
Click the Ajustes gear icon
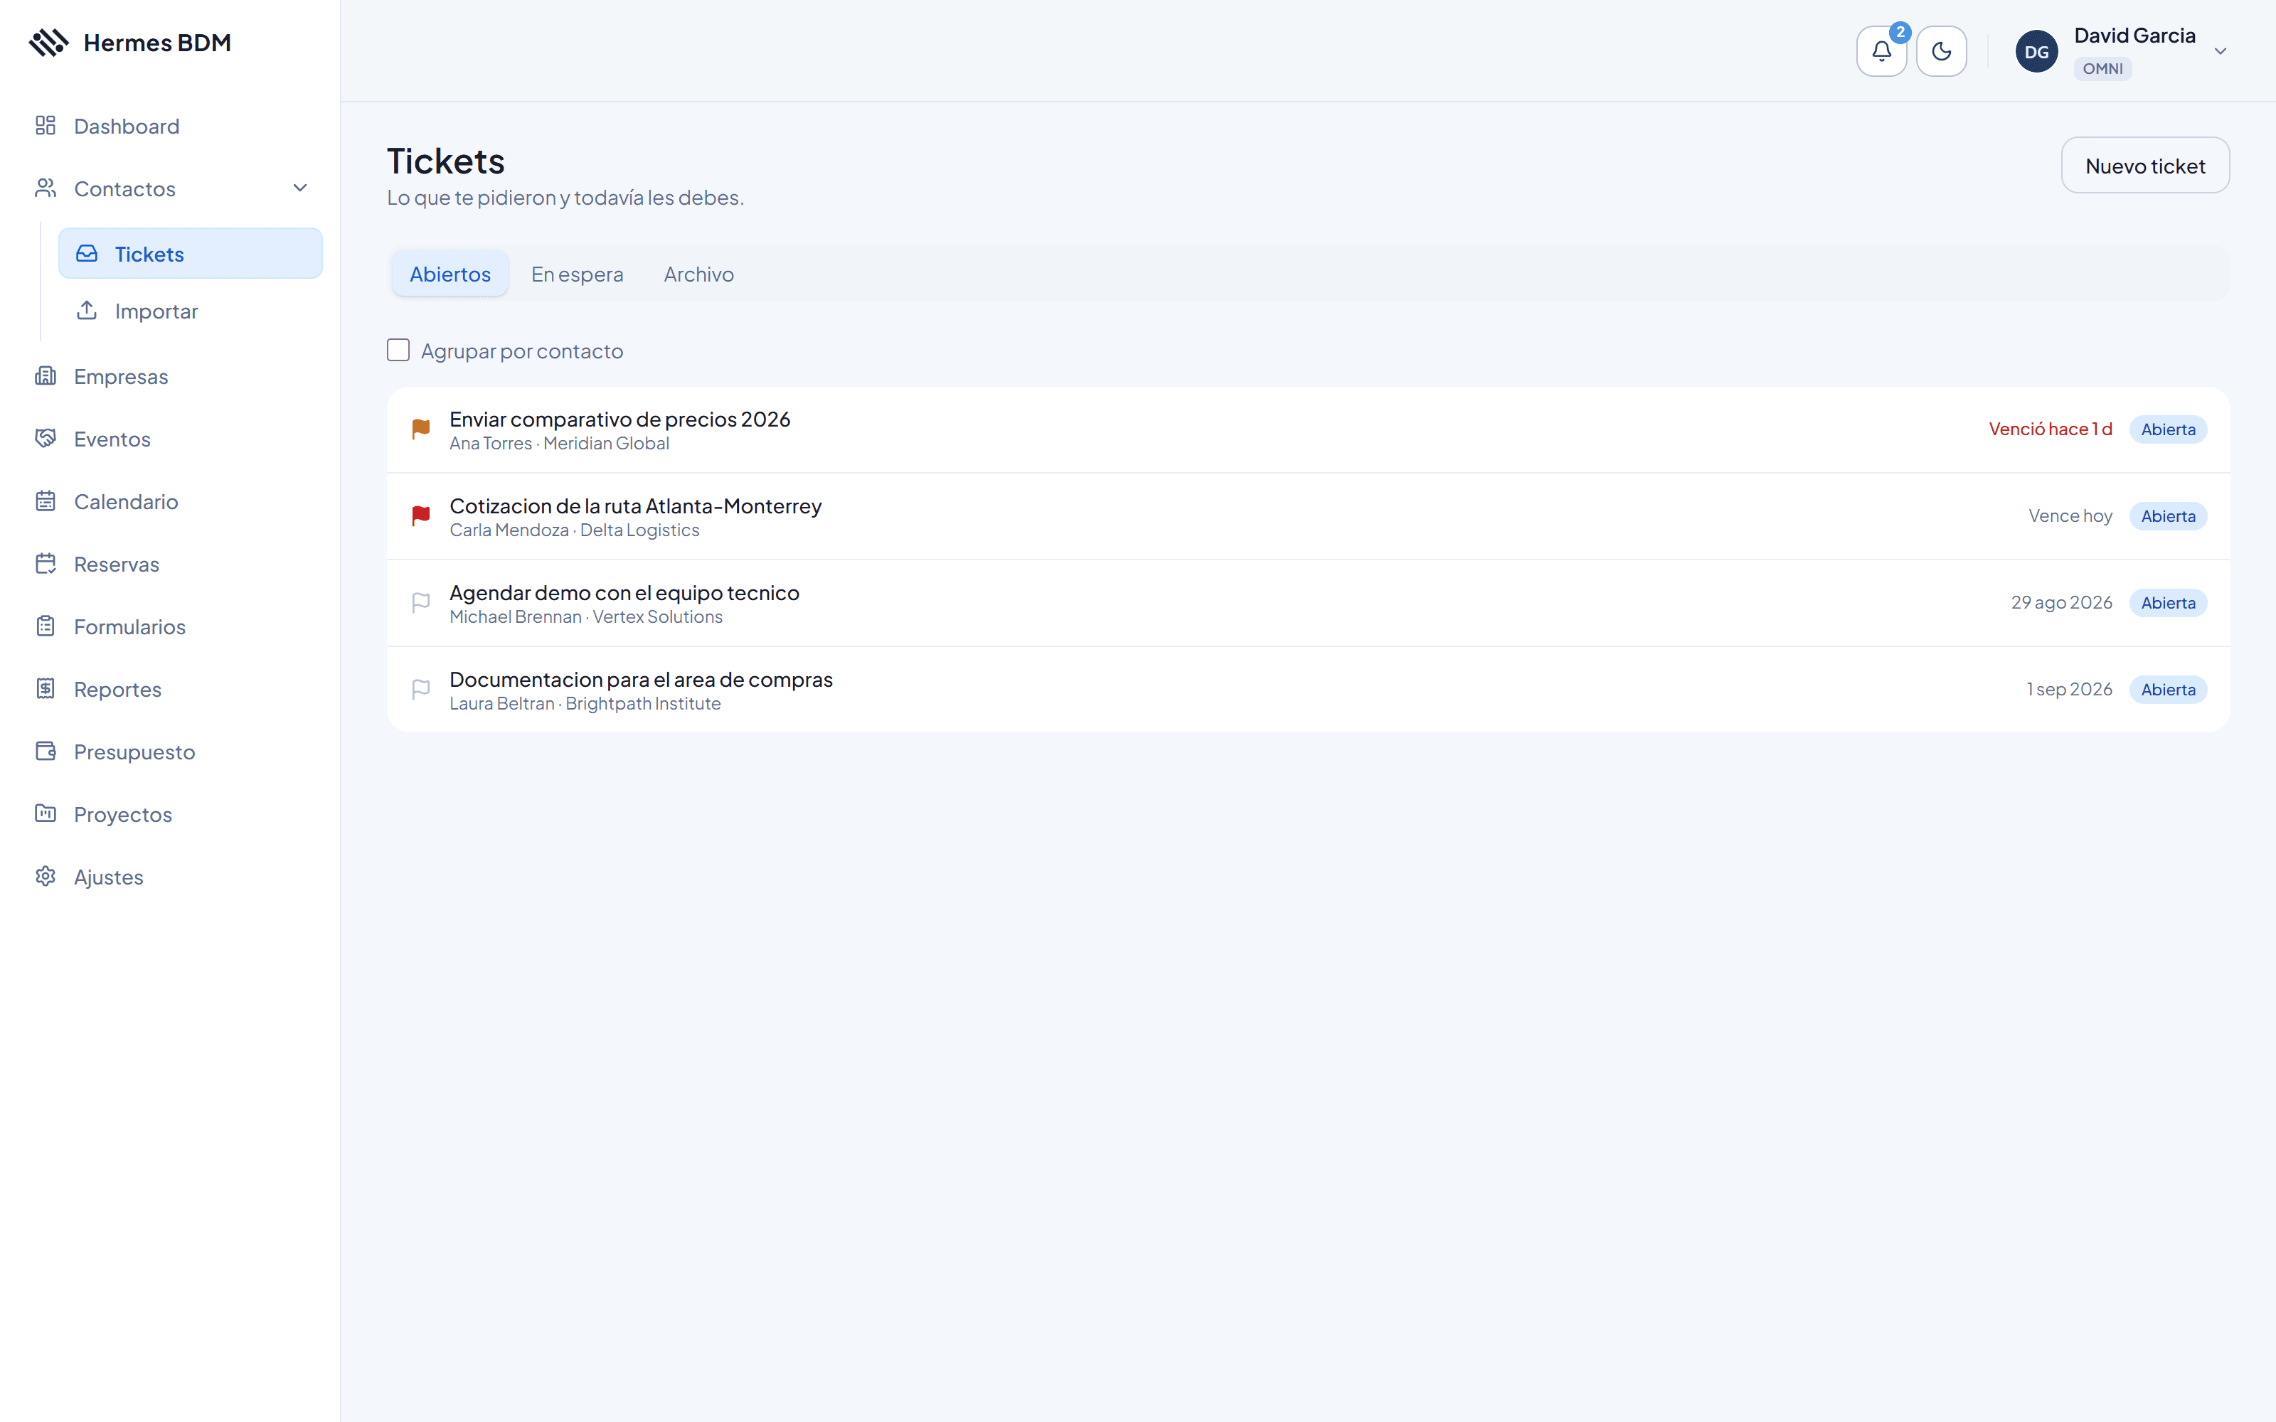[45, 877]
